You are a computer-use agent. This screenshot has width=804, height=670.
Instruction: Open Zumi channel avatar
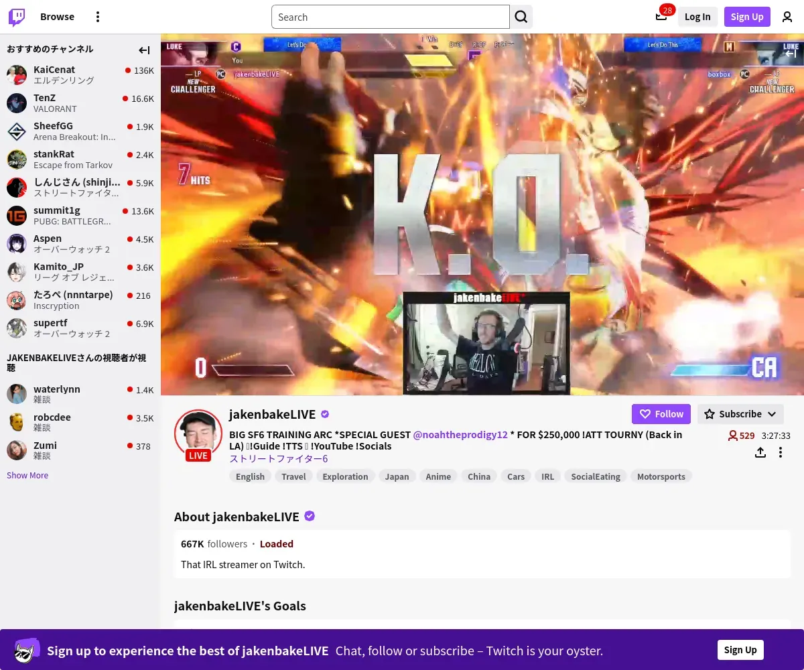tap(17, 450)
